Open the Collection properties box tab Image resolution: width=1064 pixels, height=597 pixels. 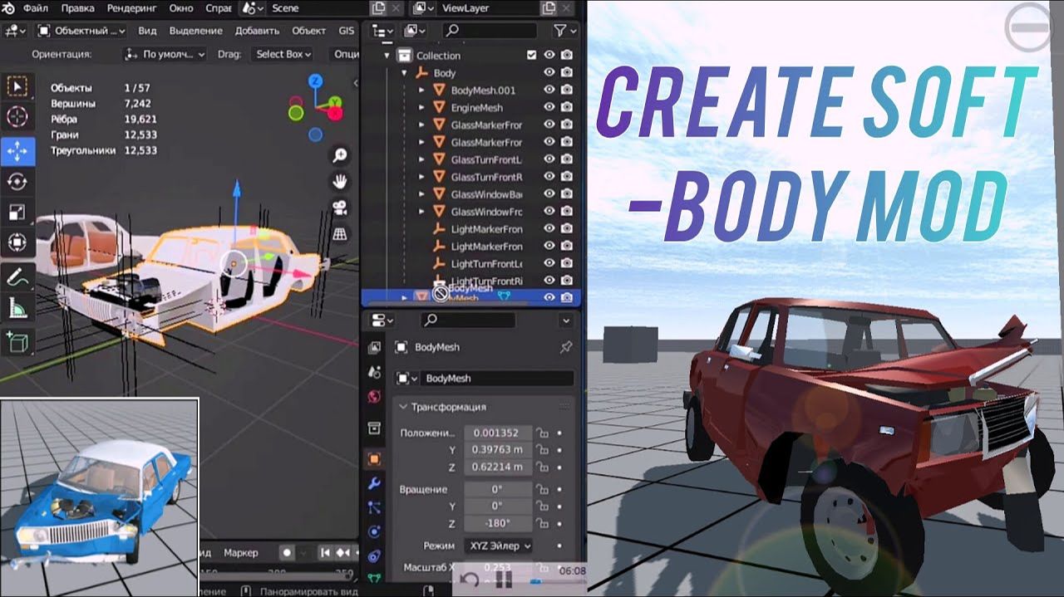(x=374, y=428)
